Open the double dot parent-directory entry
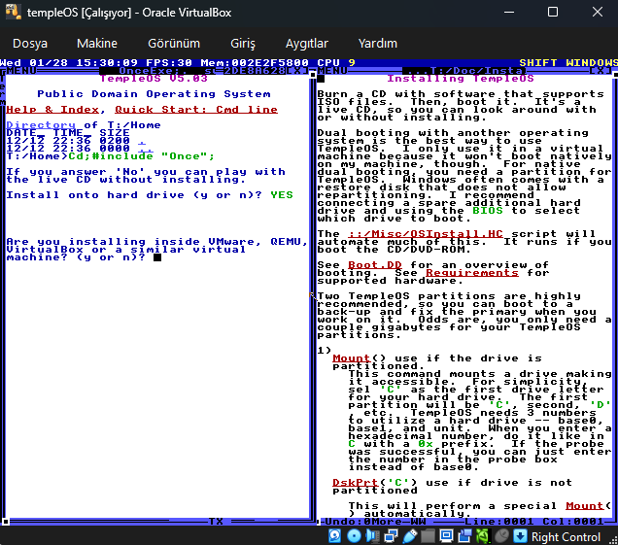The image size is (618, 545). 146,149
